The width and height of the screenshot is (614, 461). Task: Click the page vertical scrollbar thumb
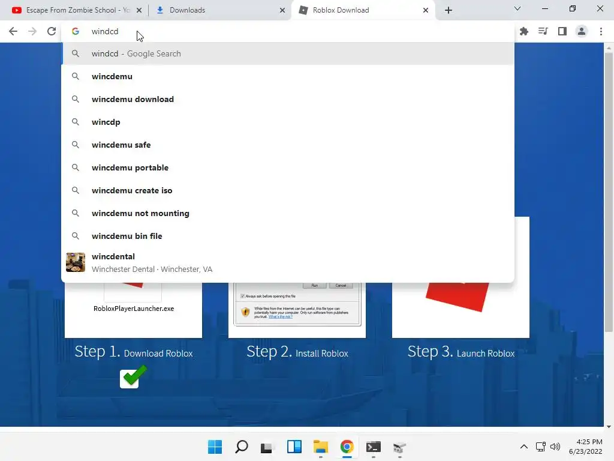(x=609, y=192)
